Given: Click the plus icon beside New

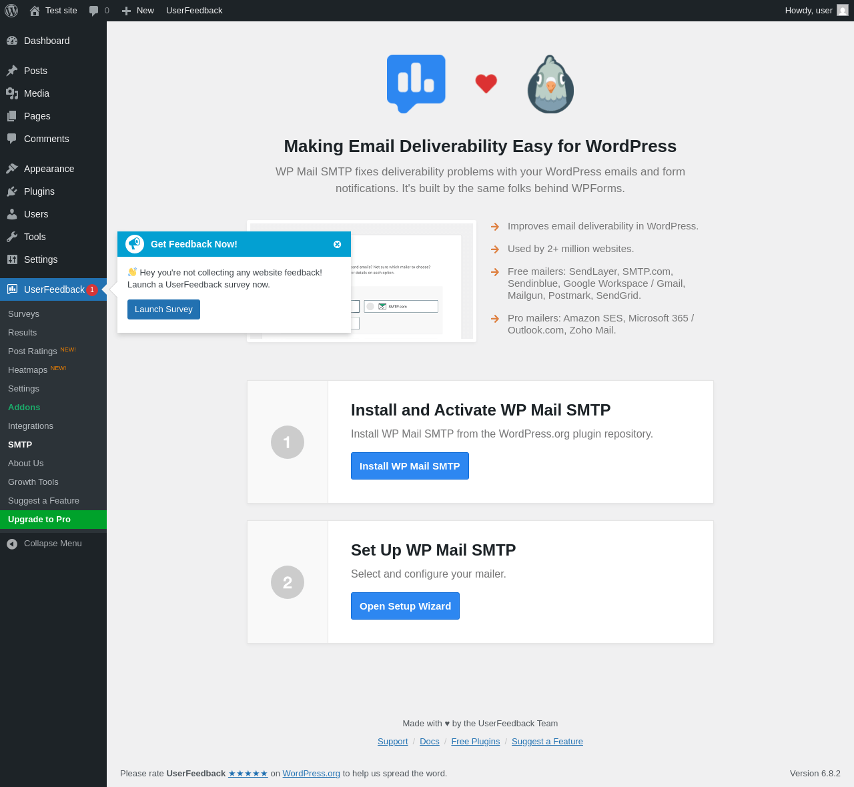Looking at the screenshot, I should click(126, 11).
